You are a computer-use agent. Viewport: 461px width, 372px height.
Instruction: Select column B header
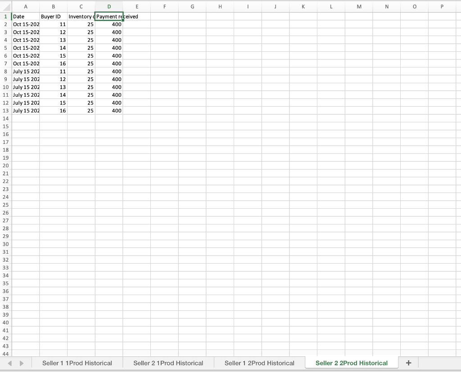coord(53,6)
